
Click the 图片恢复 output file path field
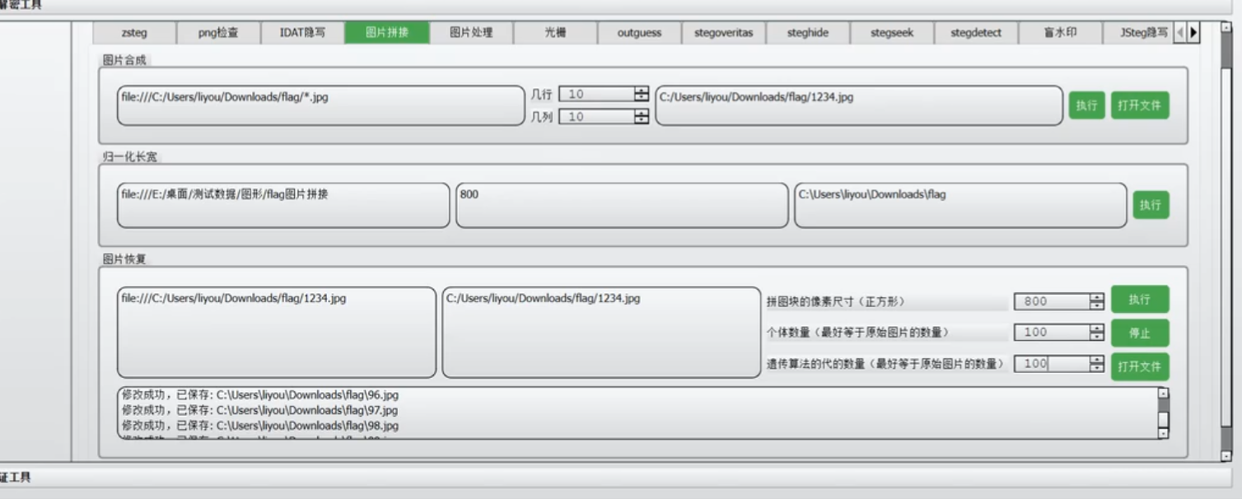[x=601, y=332]
